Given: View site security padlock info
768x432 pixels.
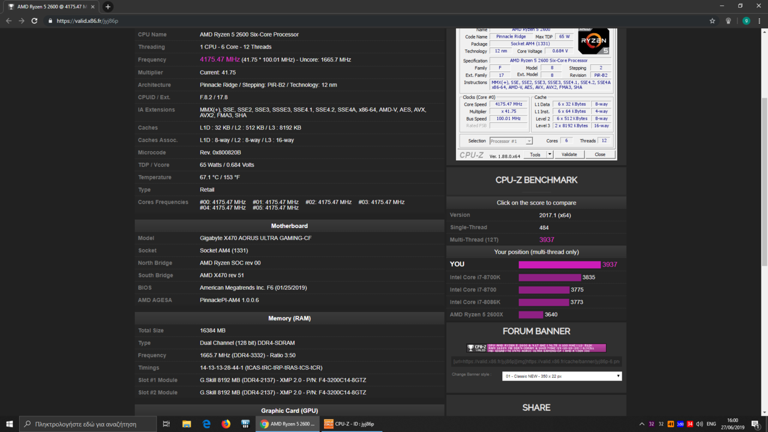Looking at the screenshot, I should tap(50, 20).
